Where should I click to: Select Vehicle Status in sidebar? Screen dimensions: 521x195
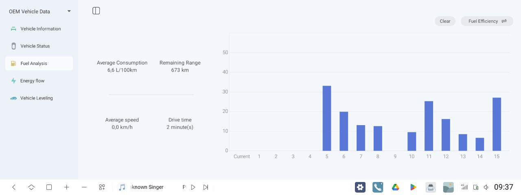coord(35,46)
